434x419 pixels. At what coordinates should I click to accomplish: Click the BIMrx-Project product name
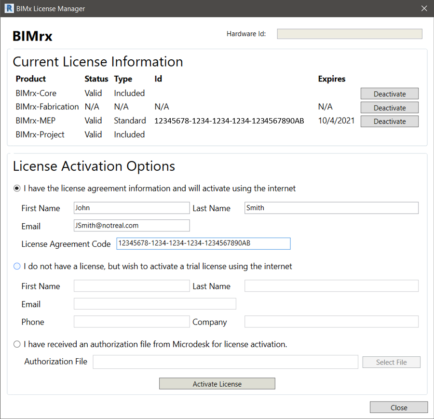(40, 135)
